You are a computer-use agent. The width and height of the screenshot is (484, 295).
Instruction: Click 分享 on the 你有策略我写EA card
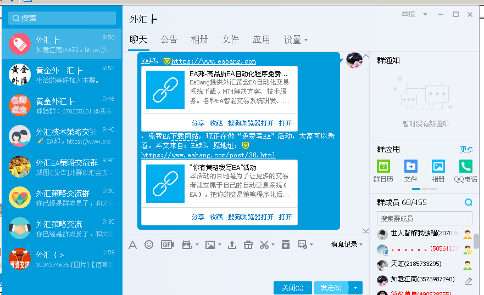[x=198, y=217]
